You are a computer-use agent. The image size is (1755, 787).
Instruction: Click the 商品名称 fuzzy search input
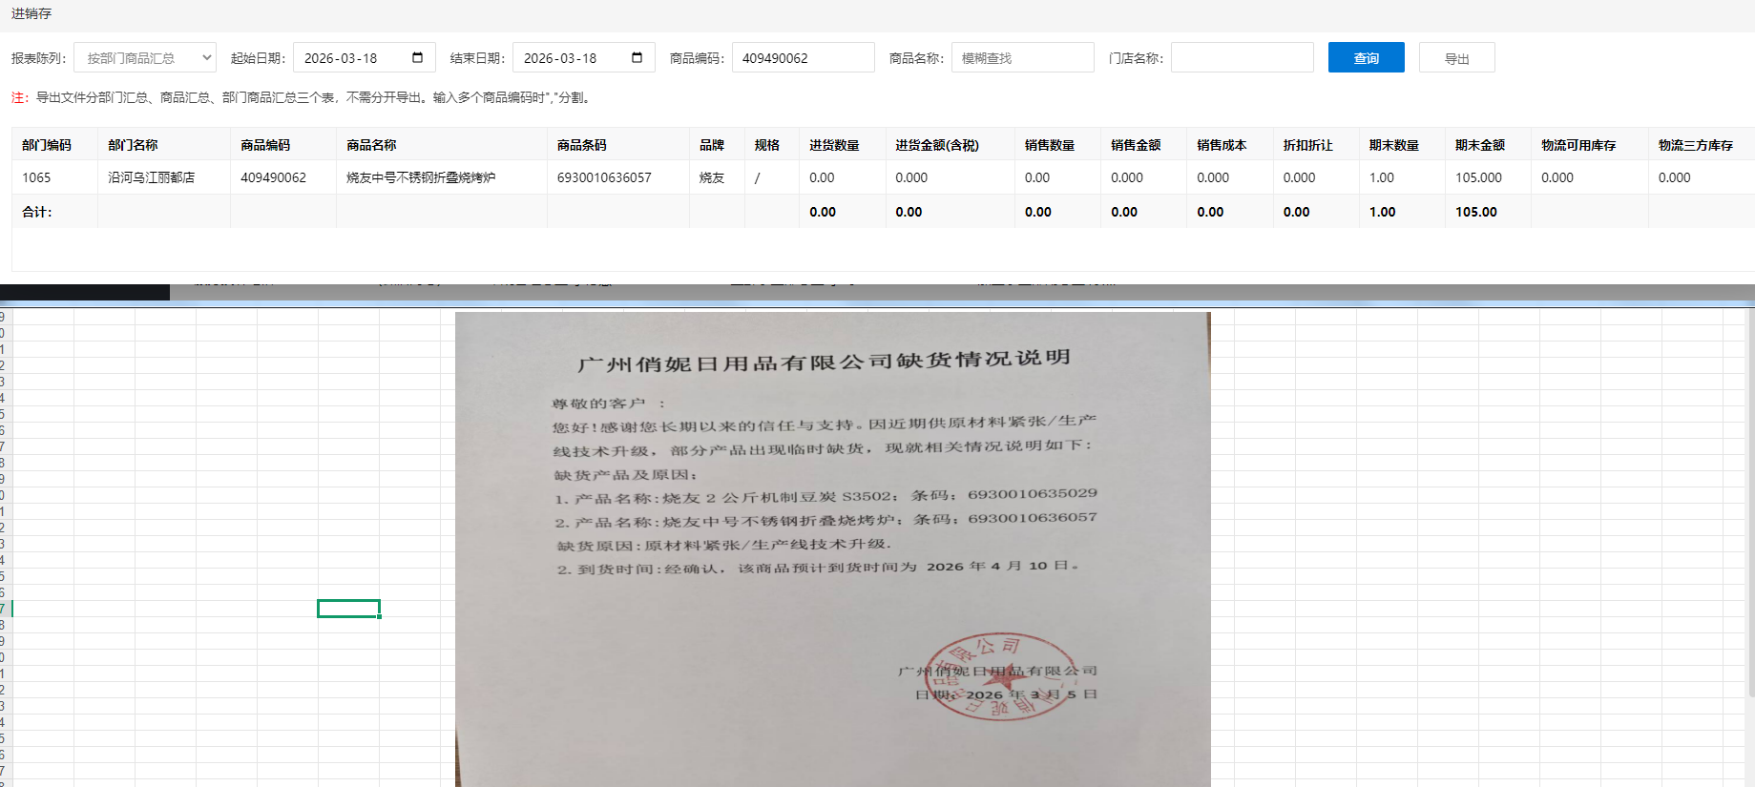[x=1022, y=58]
